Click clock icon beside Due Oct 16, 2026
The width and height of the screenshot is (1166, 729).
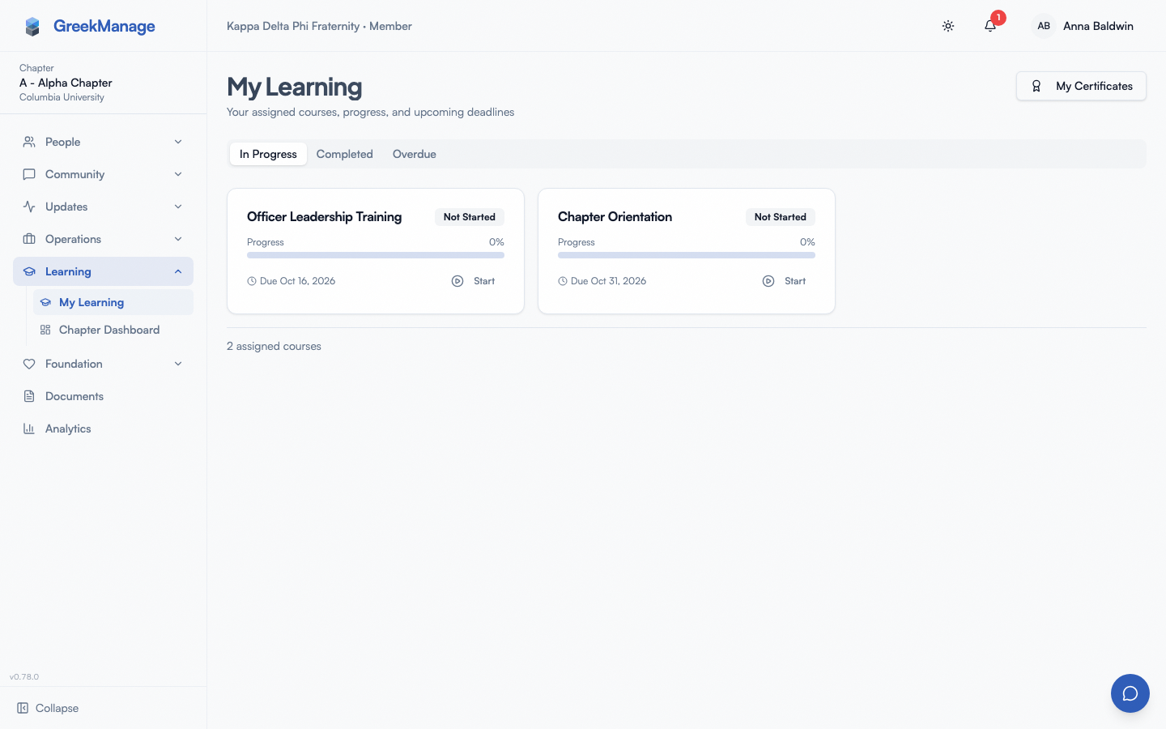point(252,281)
